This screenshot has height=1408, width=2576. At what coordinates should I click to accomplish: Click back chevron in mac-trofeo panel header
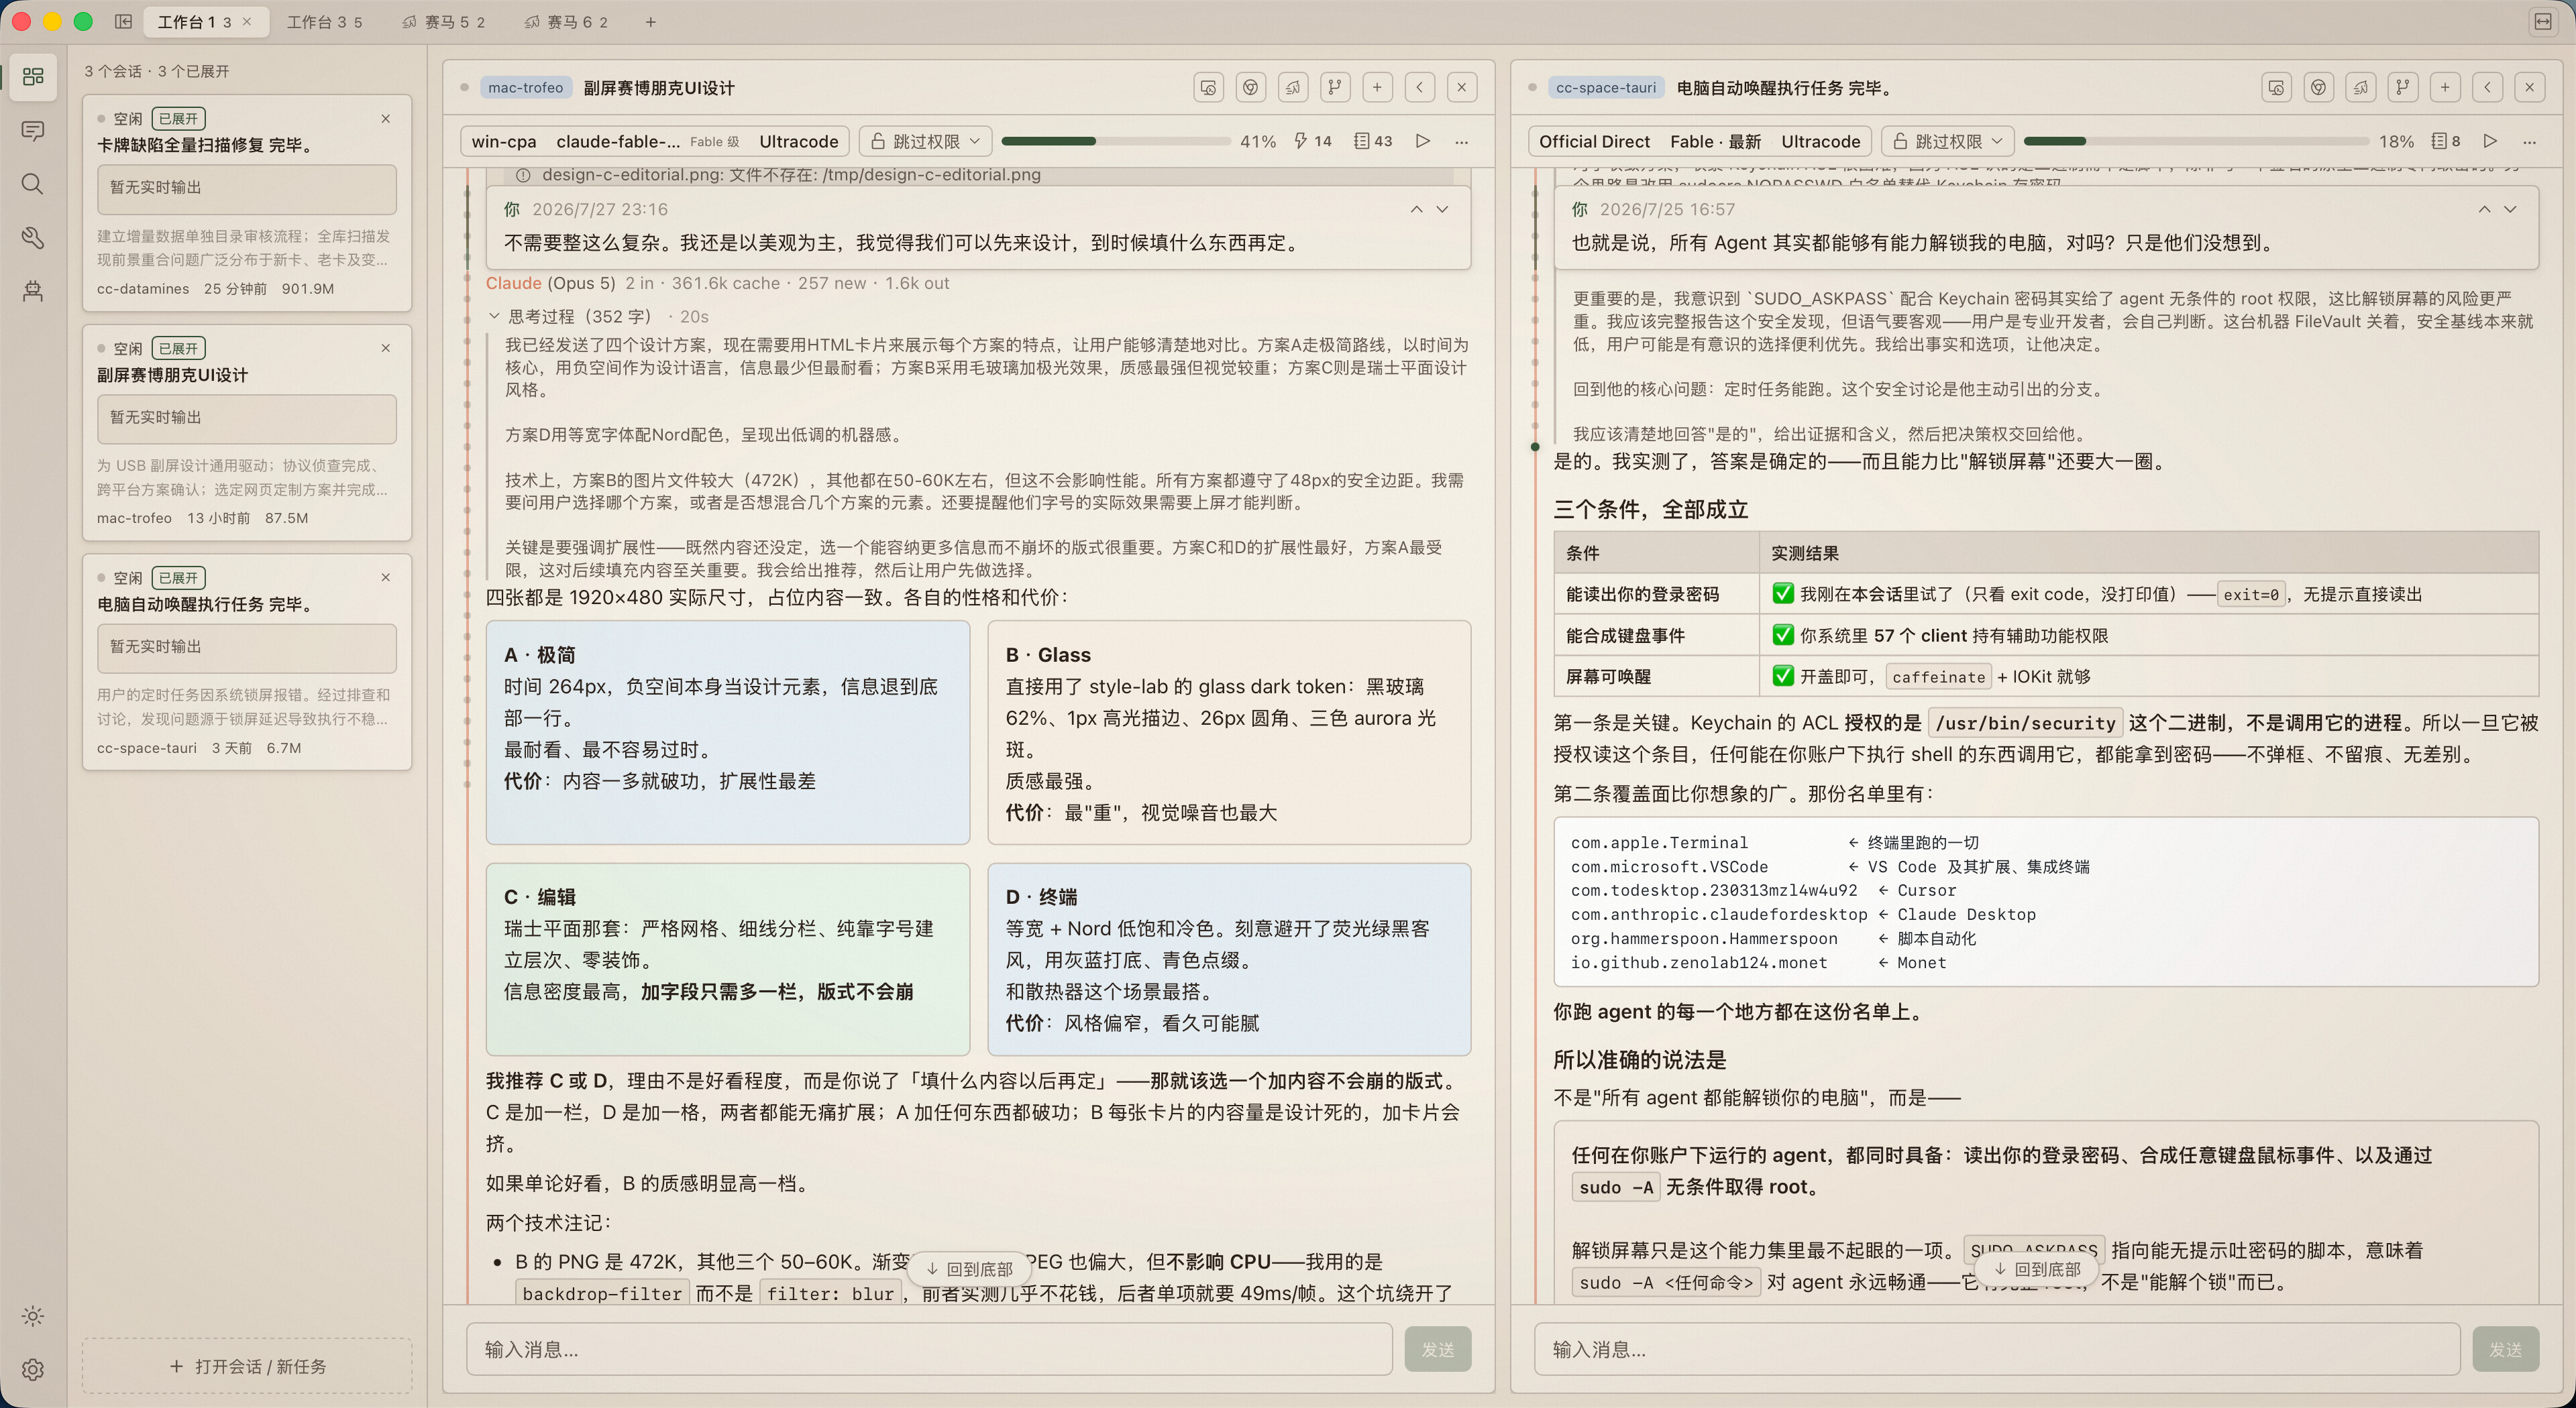pyautogui.click(x=1419, y=88)
